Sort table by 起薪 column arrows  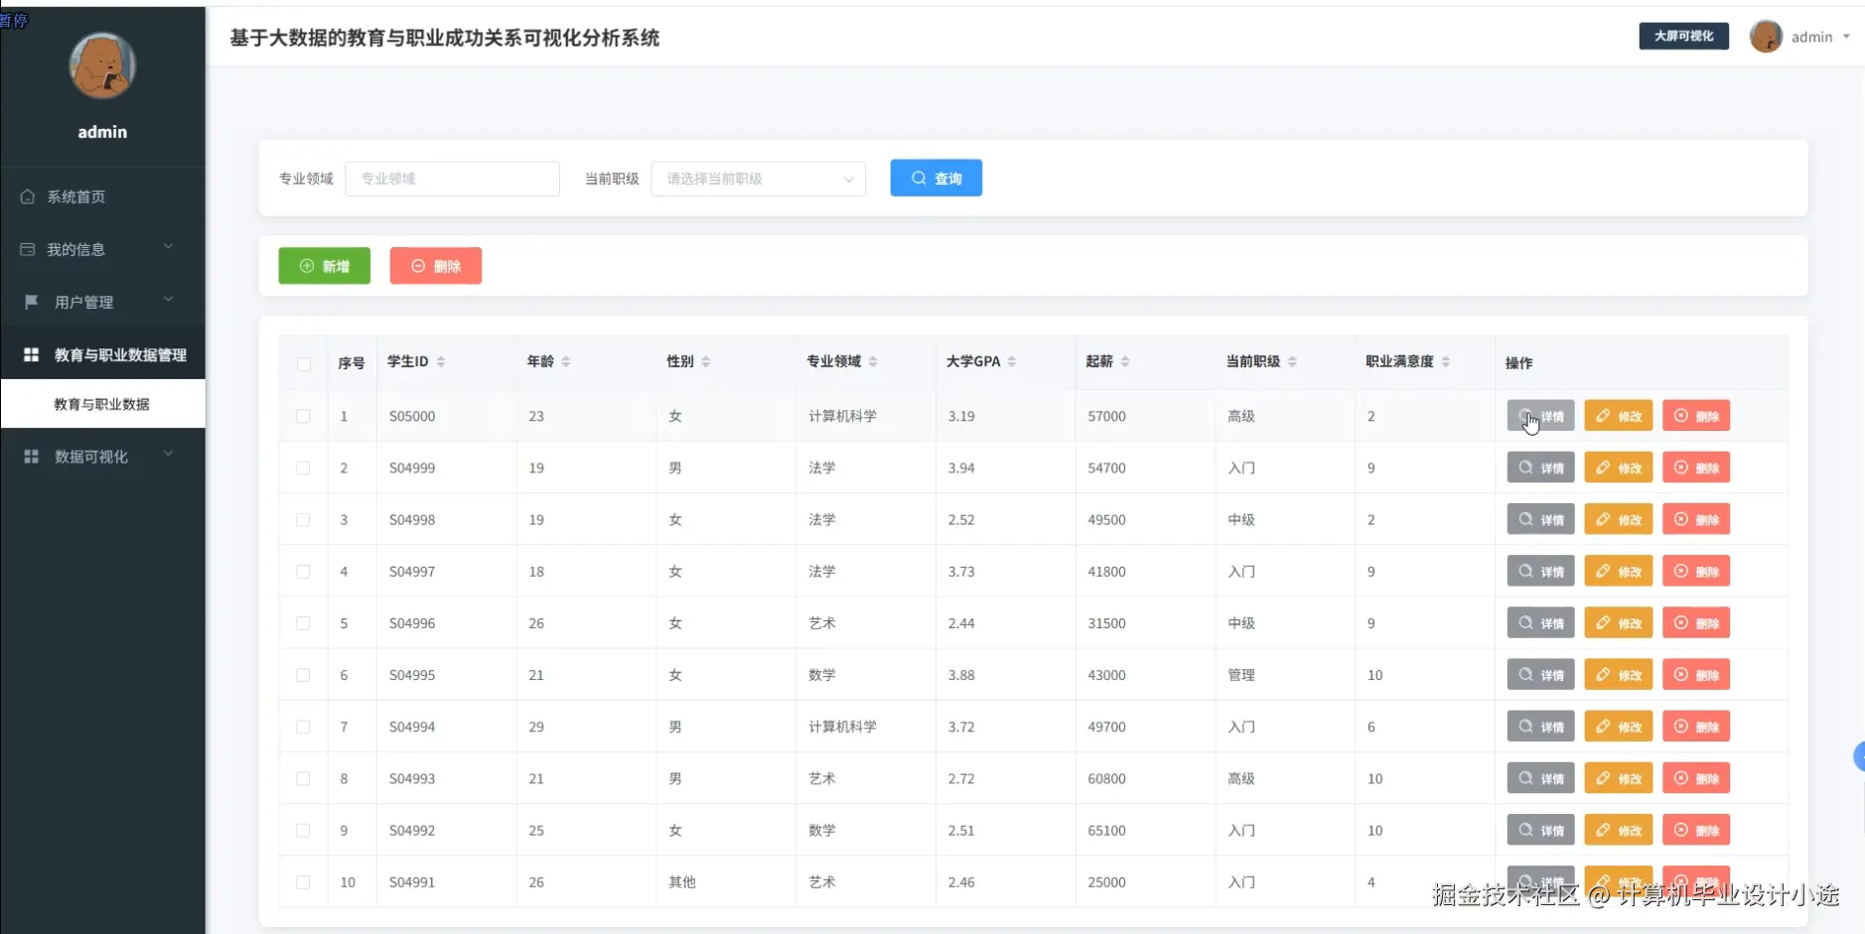[1127, 361]
